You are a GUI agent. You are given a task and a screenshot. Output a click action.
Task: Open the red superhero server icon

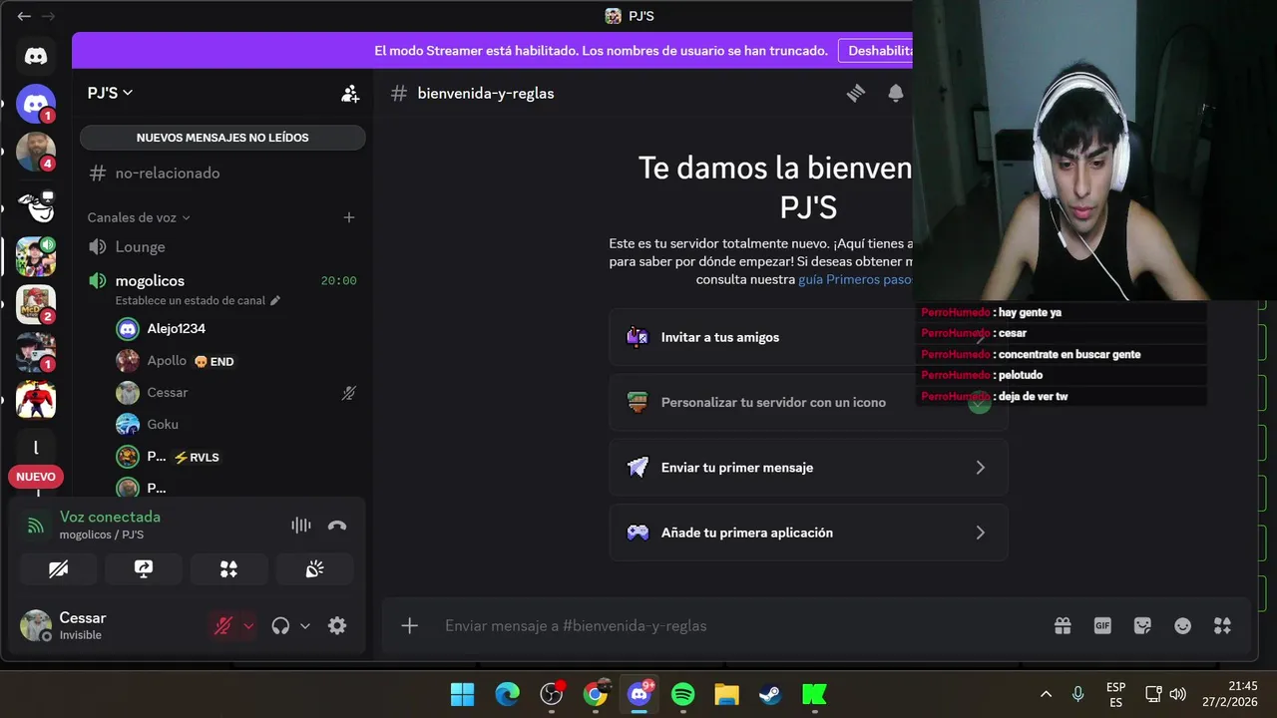tap(36, 400)
